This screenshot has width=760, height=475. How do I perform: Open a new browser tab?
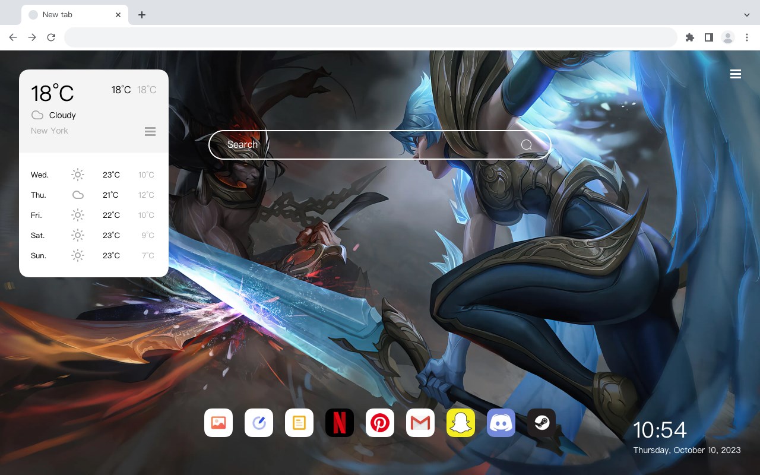pyautogui.click(x=141, y=15)
